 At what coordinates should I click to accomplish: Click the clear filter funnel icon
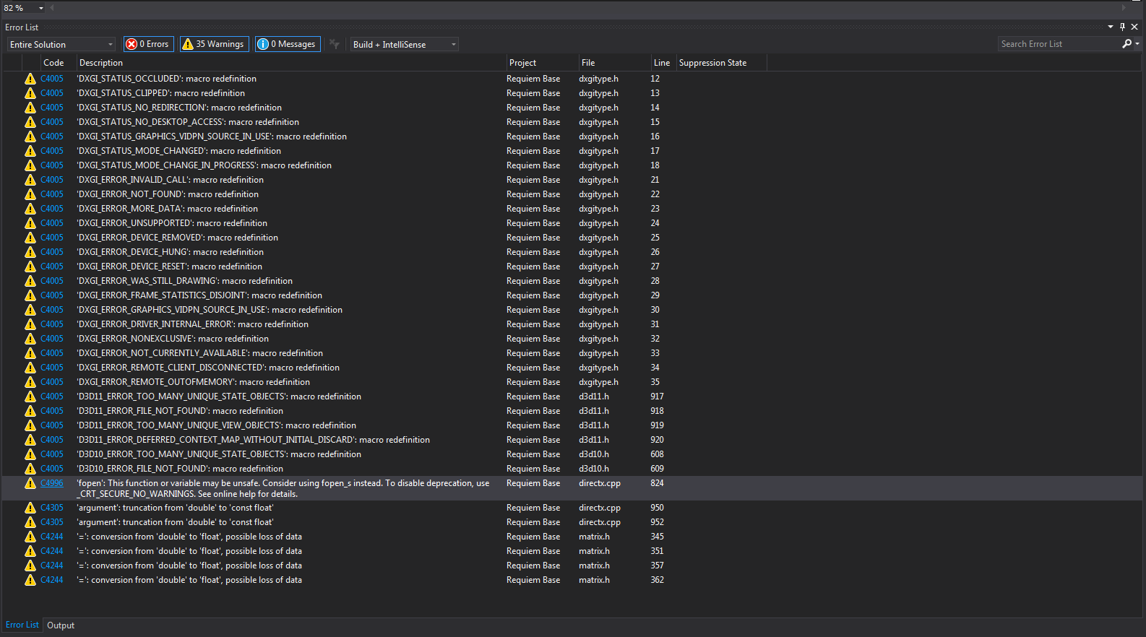[335, 44]
